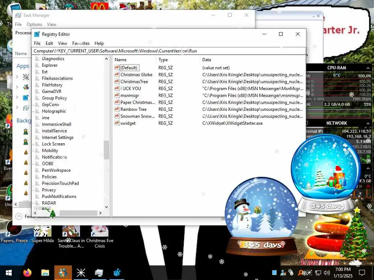Click the registry tree vertical scrollbar thumb

pyautogui.click(x=106, y=150)
